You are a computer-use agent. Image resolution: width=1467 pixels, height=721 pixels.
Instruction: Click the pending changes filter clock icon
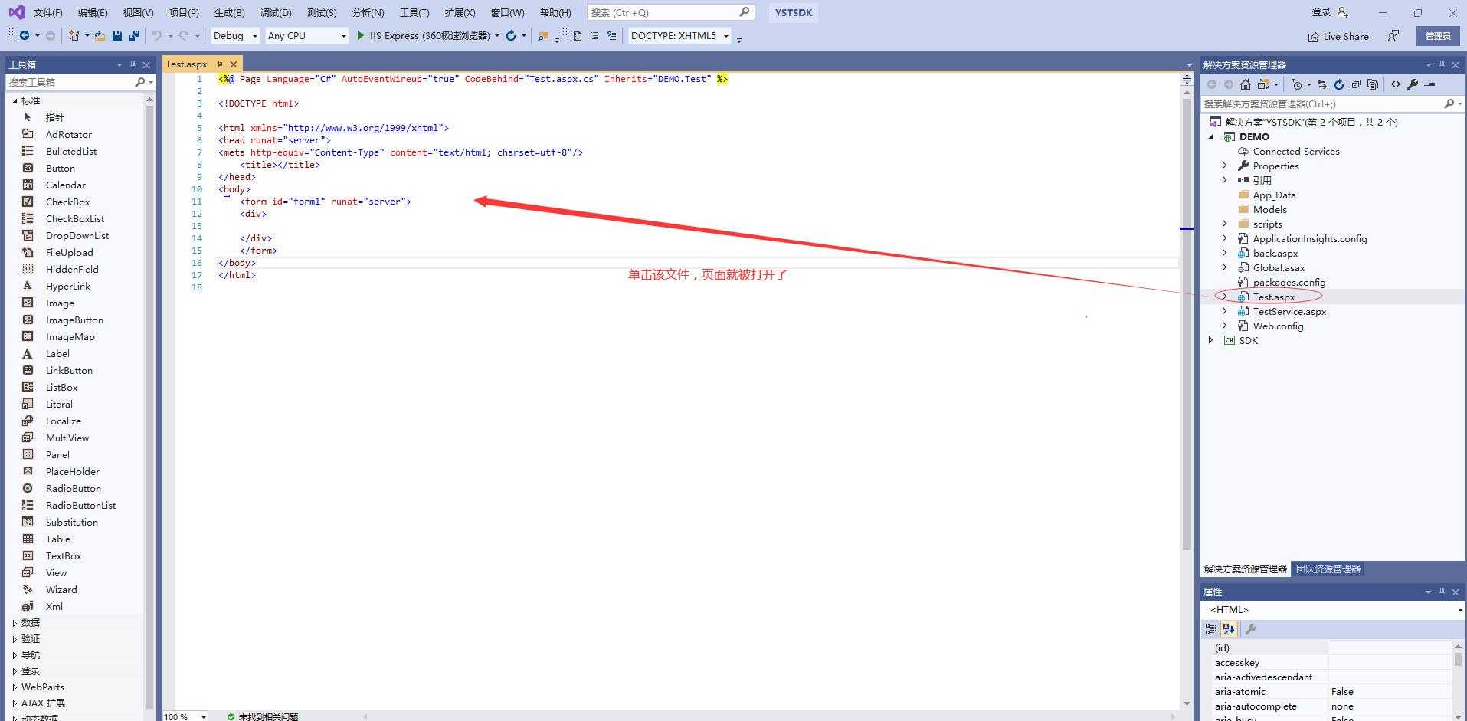1297,84
